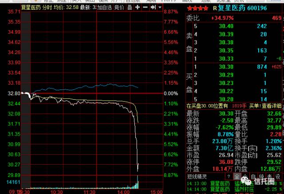Click the 委比 +34.97% value
Viewport: 284px width, 194px height.
[222, 18]
